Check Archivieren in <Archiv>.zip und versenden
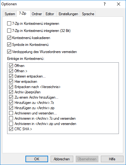The image size is (126, 165). coord(11,124)
